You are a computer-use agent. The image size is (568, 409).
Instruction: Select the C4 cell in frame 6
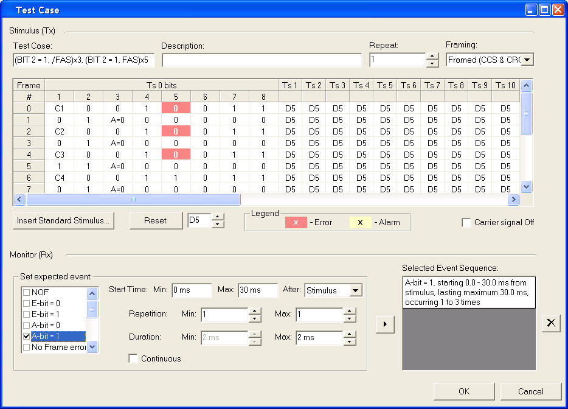59,178
